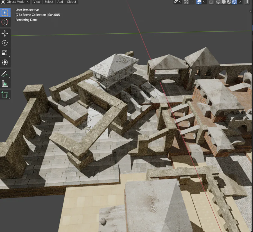Image resolution: width=253 pixels, height=232 pixels.
Task: Choose the Add Cube tool
Action: 5,95
